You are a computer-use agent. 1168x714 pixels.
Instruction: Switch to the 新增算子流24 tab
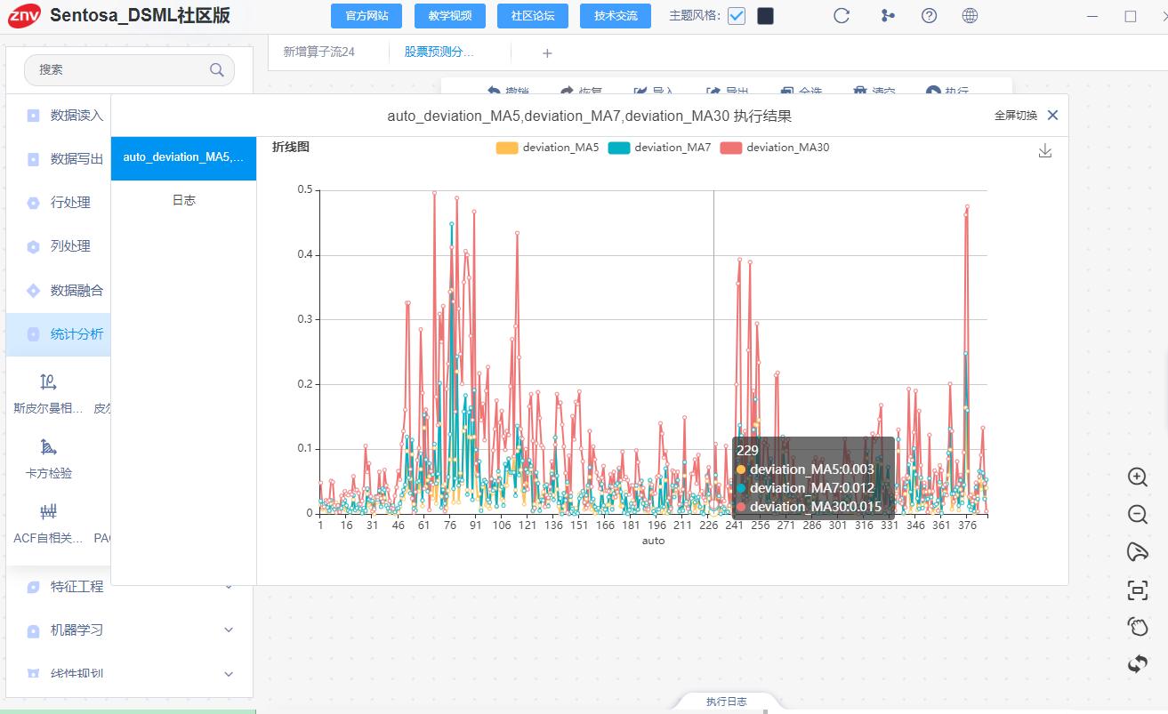tap(319, 52)
